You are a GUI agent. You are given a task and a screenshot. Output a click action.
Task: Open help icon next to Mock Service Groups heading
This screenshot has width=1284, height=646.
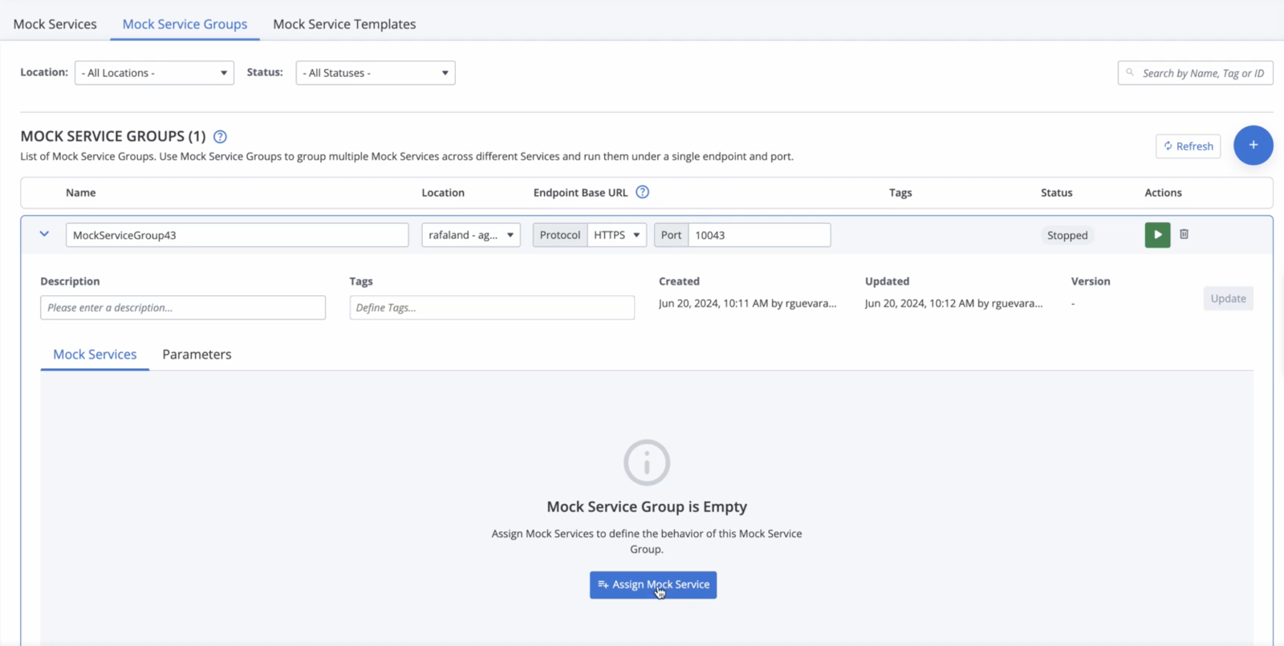(x=220, y=136)
